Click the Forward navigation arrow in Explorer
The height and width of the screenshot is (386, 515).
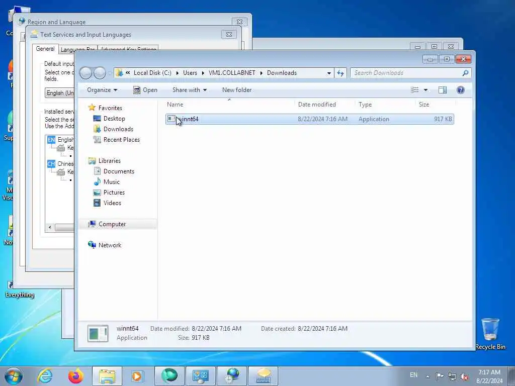pos(100,73)
